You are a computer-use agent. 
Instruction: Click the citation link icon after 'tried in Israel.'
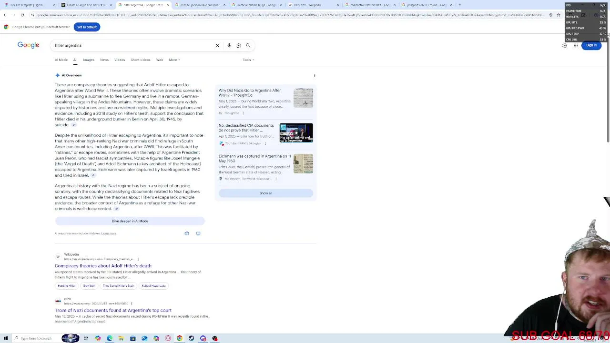coord(93,175)
